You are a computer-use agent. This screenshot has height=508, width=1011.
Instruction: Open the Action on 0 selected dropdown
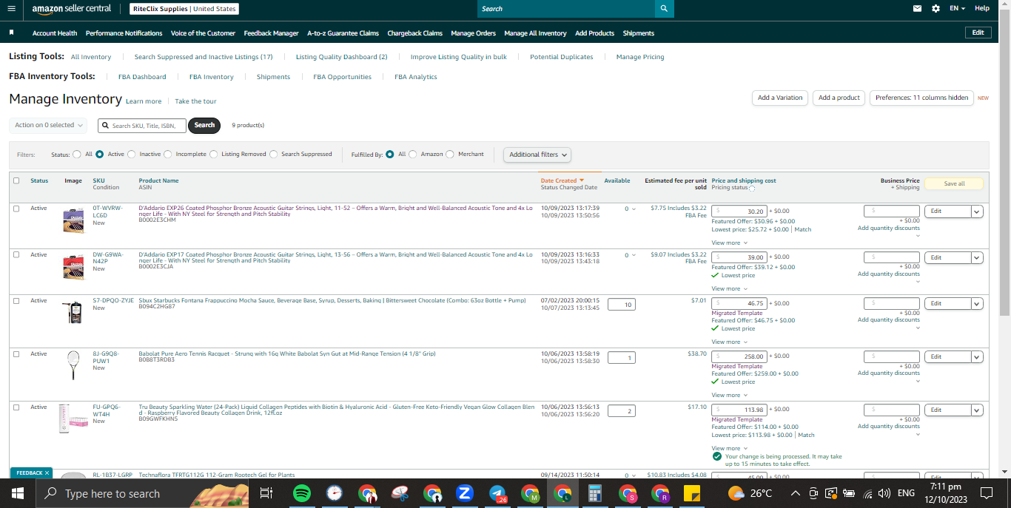tap(48, 125)
